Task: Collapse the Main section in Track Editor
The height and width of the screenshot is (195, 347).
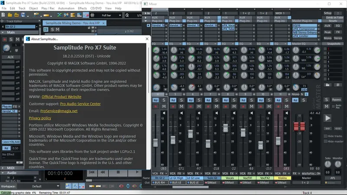Action: click(3, 32)
